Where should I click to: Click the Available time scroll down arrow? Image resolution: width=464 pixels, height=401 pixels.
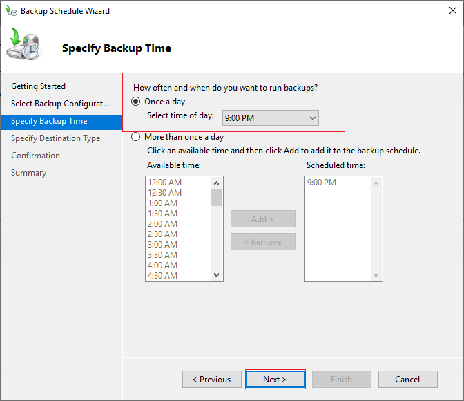[x=216, y=275]
